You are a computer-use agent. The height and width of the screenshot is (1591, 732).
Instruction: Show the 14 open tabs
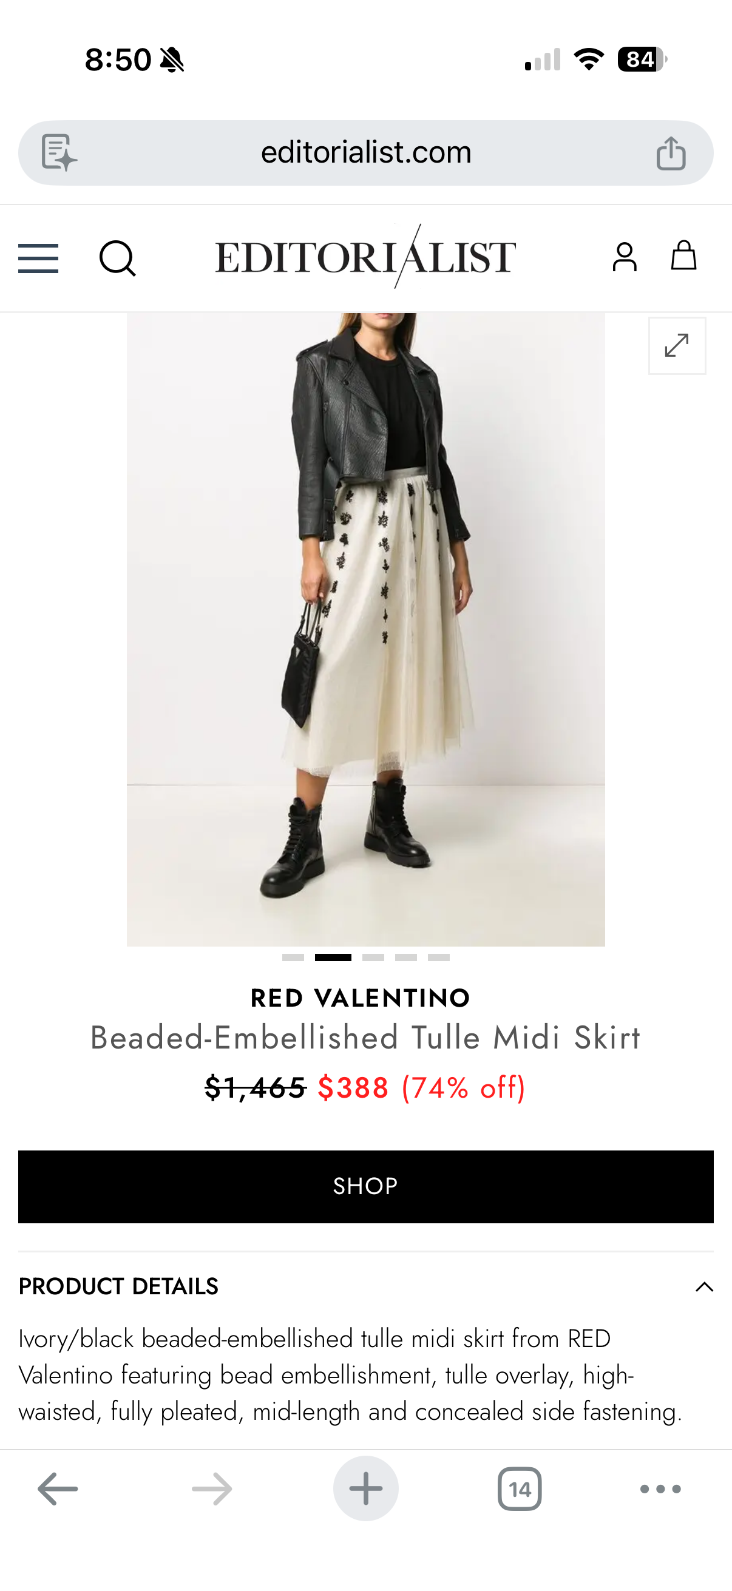point(520,1489)
